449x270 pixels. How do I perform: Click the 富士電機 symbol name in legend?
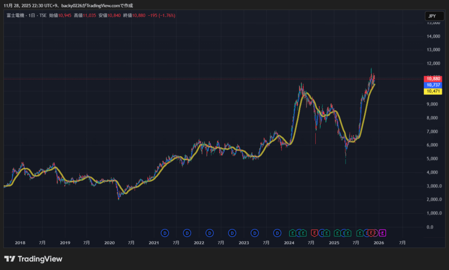[x=15, y=15]
